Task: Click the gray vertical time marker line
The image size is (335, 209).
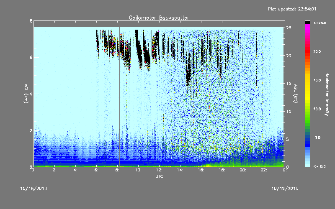Action: [119, 97]
